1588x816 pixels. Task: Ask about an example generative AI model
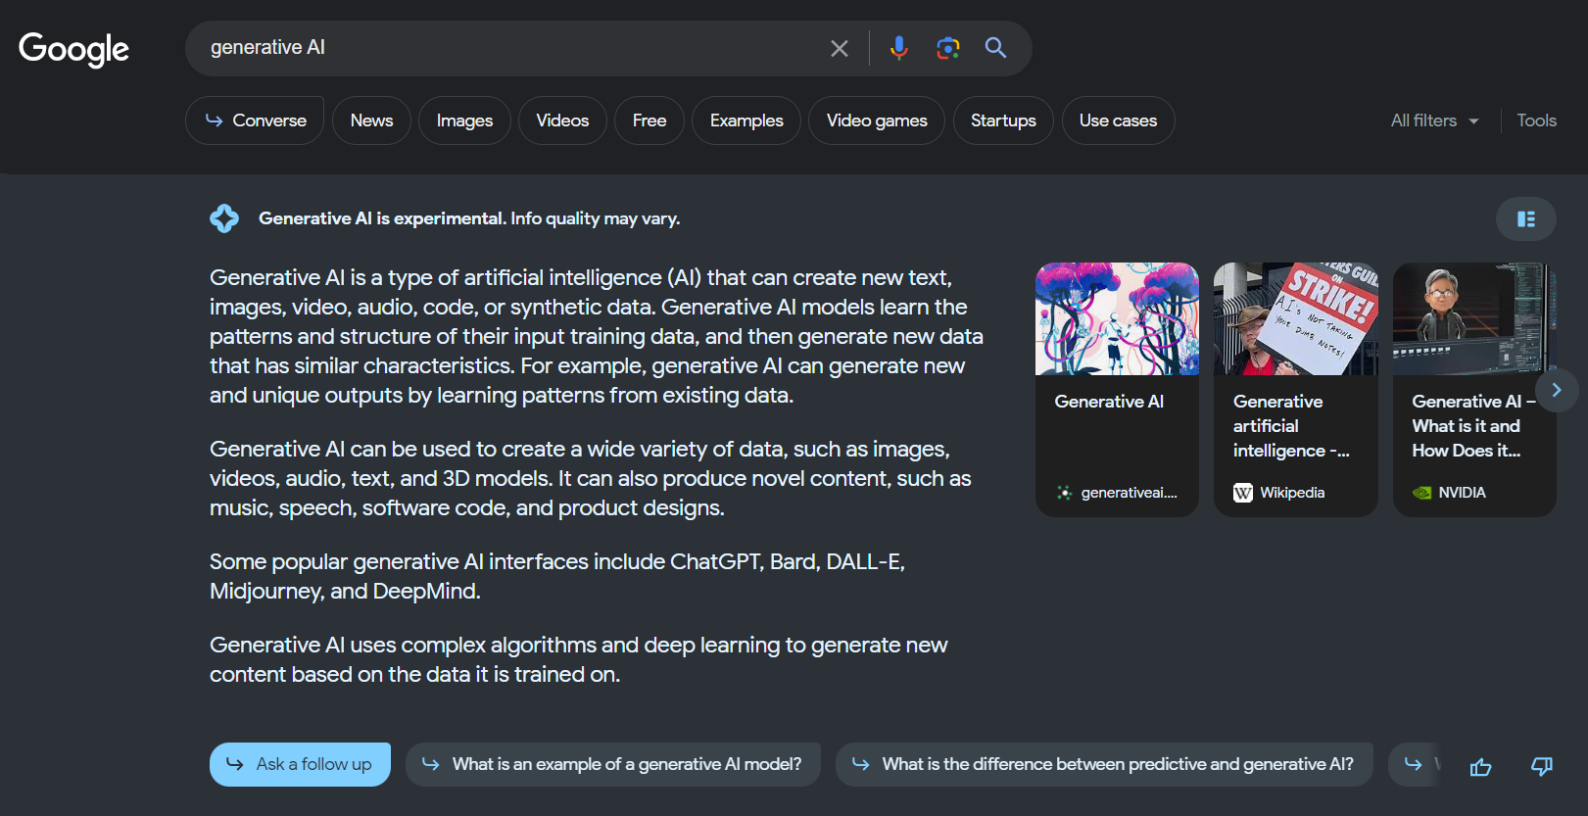pyautogui.click(x=612, y=764)
